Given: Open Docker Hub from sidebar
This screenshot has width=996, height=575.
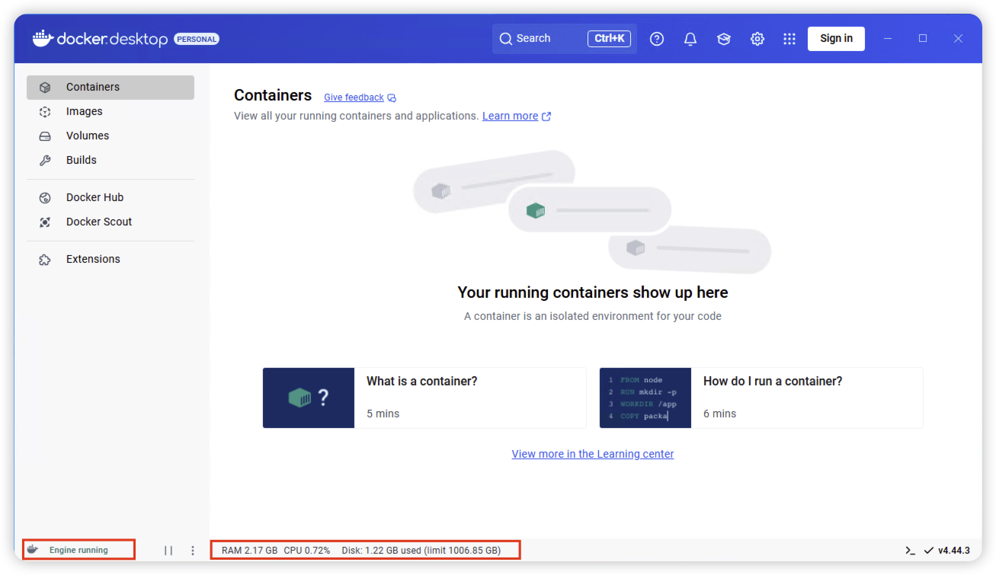Looking at the screenshot, I should click(x=110, y=197).
